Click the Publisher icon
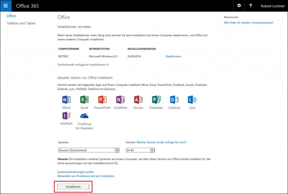Image resolution: width=288 pixels, height=194 pixels. coord(156,100)
